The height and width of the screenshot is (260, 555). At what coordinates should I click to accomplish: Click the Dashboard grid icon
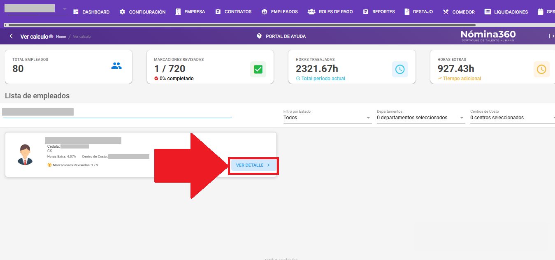click(76, 12)
